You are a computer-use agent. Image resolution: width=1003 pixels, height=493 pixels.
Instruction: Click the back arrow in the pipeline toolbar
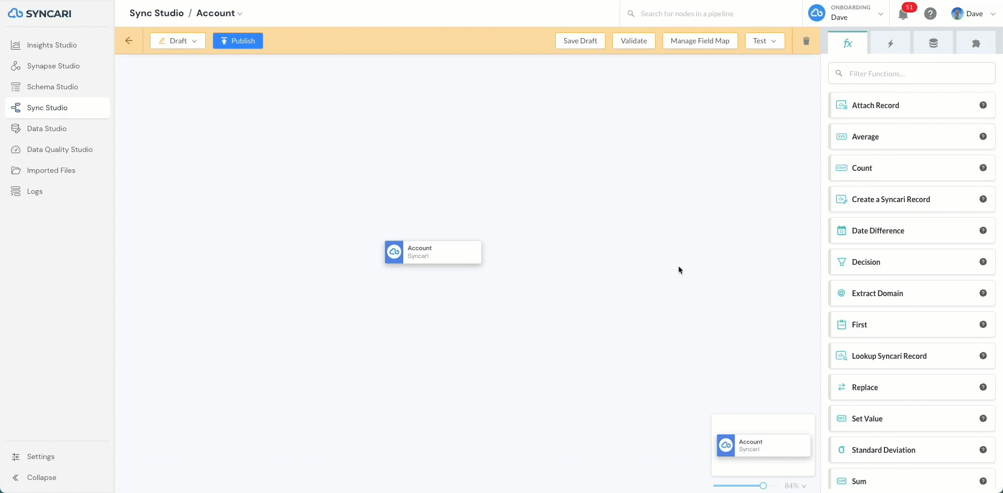[x=129, y=41]
